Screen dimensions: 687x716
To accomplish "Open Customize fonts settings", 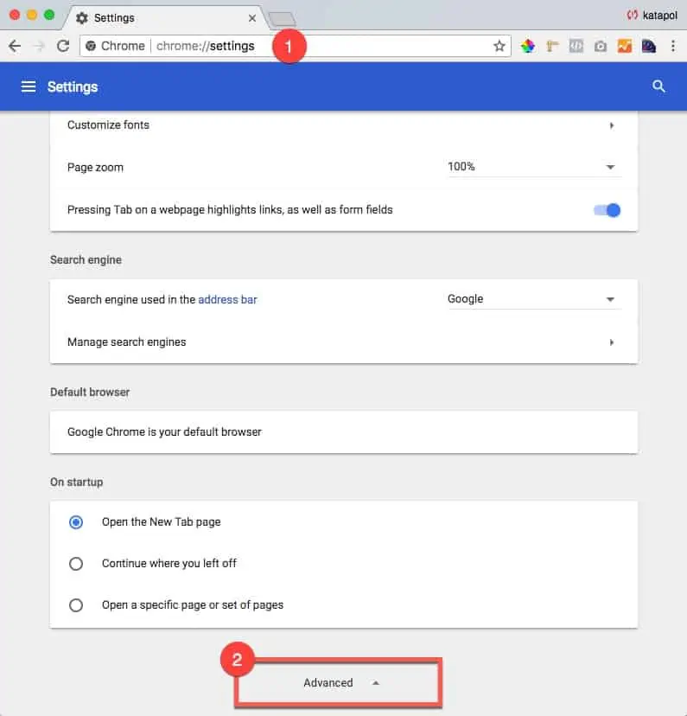I will tap(344, 125).
